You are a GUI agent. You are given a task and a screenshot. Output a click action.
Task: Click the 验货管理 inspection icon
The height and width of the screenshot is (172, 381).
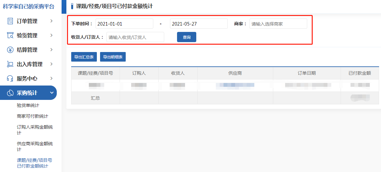pyautogui.click(x=10, y=35)
